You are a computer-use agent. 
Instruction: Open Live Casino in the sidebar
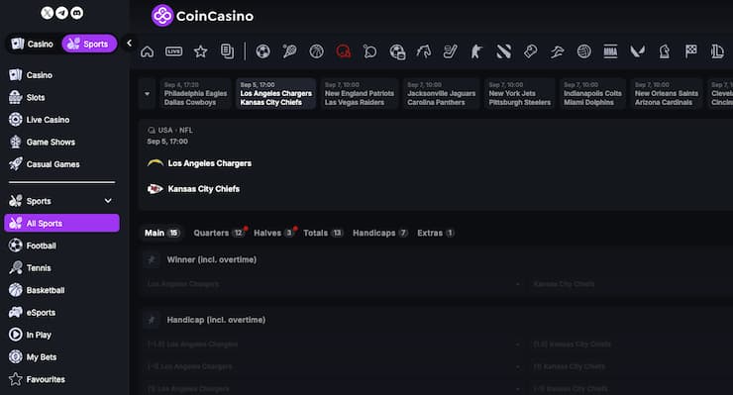pos(61,120)
